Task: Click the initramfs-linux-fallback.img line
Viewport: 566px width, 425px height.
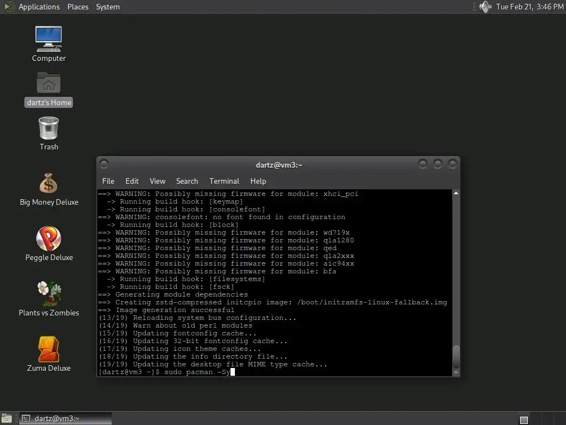Action: [272, 302]
